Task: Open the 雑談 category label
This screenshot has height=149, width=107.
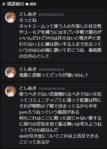Action: [33, 4]
